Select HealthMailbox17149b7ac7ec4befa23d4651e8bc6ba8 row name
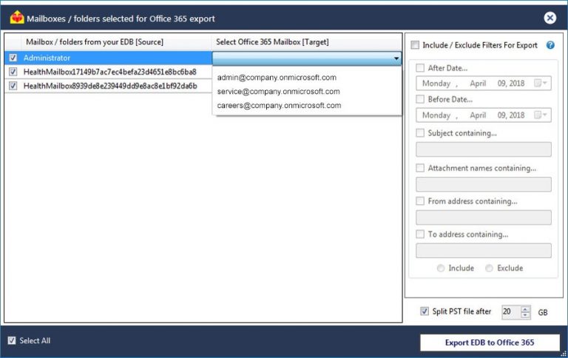Screen dimensions: 568x358 (x=109, y=72)
